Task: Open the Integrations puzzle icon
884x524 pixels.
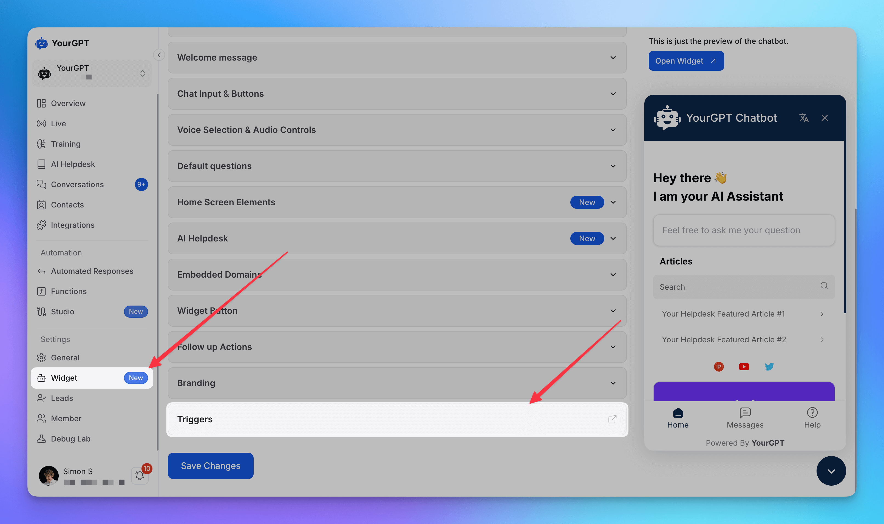Action: coord(41,225)
